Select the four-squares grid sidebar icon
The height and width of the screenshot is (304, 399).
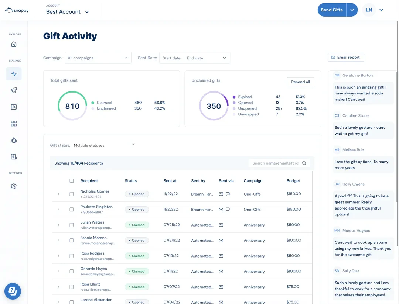[x=14, y=124]
